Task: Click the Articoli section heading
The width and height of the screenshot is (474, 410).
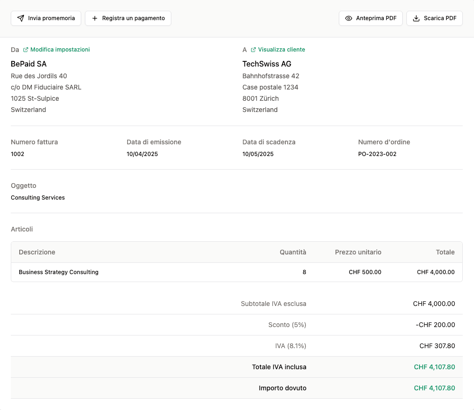Action: (22, 229)
